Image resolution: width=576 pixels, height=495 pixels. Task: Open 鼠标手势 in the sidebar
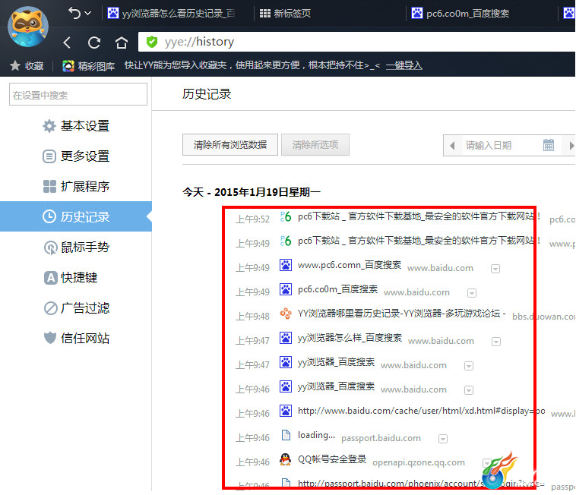pyautogui.click(x=76, y=247)
